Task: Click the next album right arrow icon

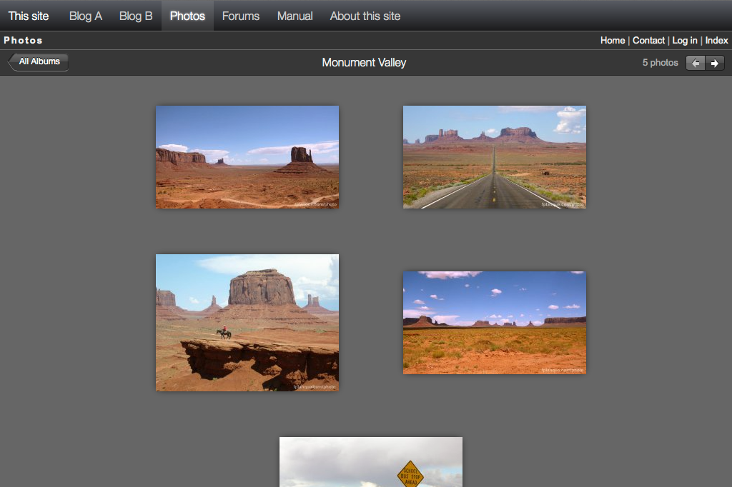Action: tap(714, 63)
